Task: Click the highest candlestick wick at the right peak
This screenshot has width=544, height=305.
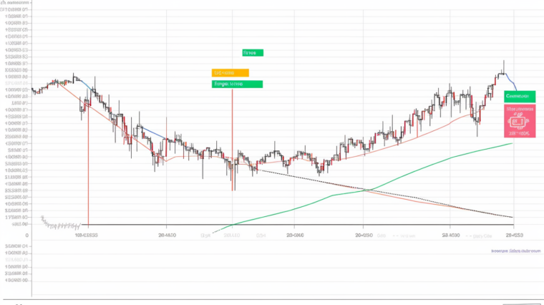Action: [503, 63]
